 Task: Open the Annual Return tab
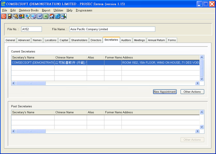point(156,40)
